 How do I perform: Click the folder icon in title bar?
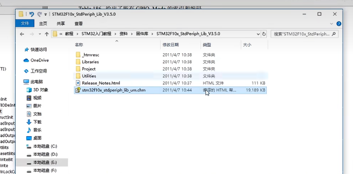click(x=21, y=14)
